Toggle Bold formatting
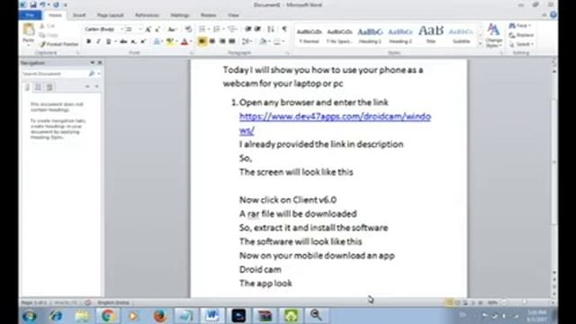The width and height of the screenshot is (576, 324). (88, 42)
